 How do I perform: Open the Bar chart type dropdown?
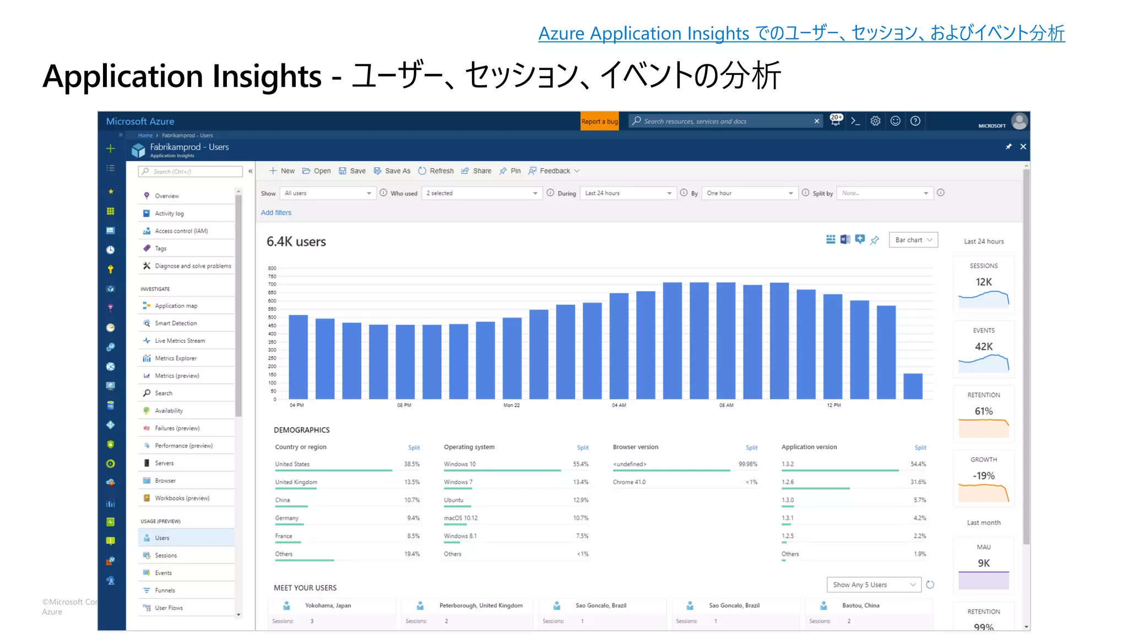click(913, 240)
